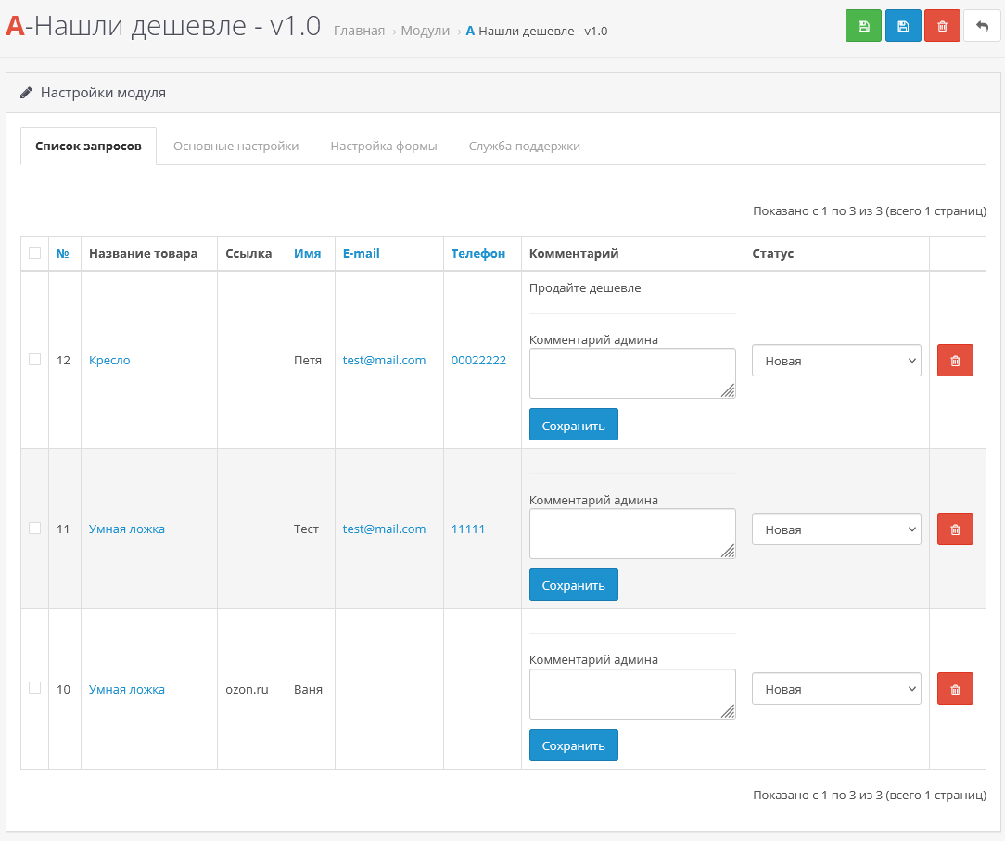This screenshot has width=1005, height=841.
Task: Expand status dropdown for request 10
Action: pyautogui.click(x=835, y=689)
